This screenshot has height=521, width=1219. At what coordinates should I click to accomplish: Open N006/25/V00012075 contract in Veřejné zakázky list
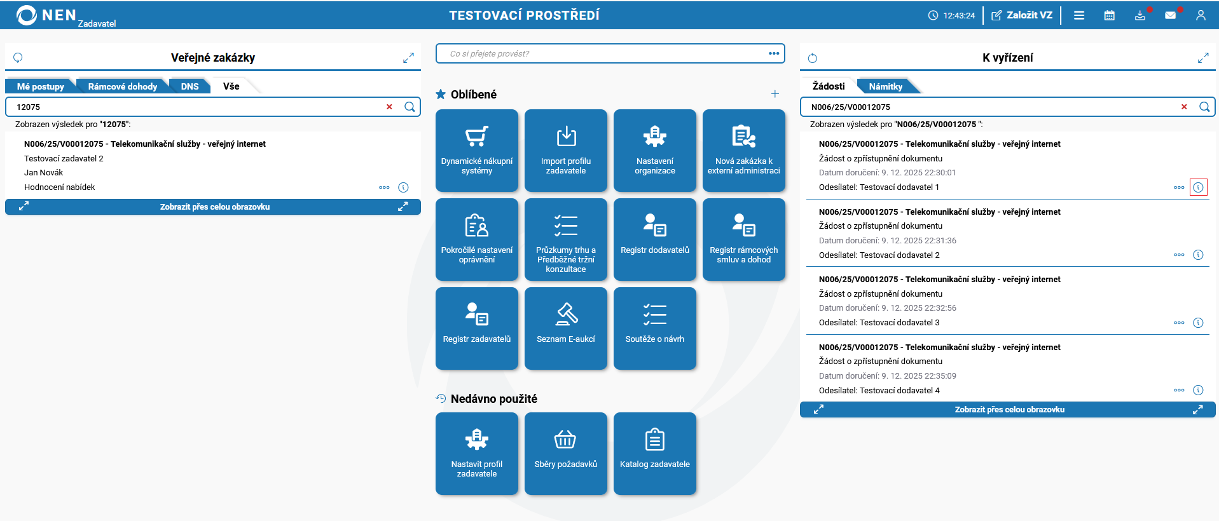[145, 144]
